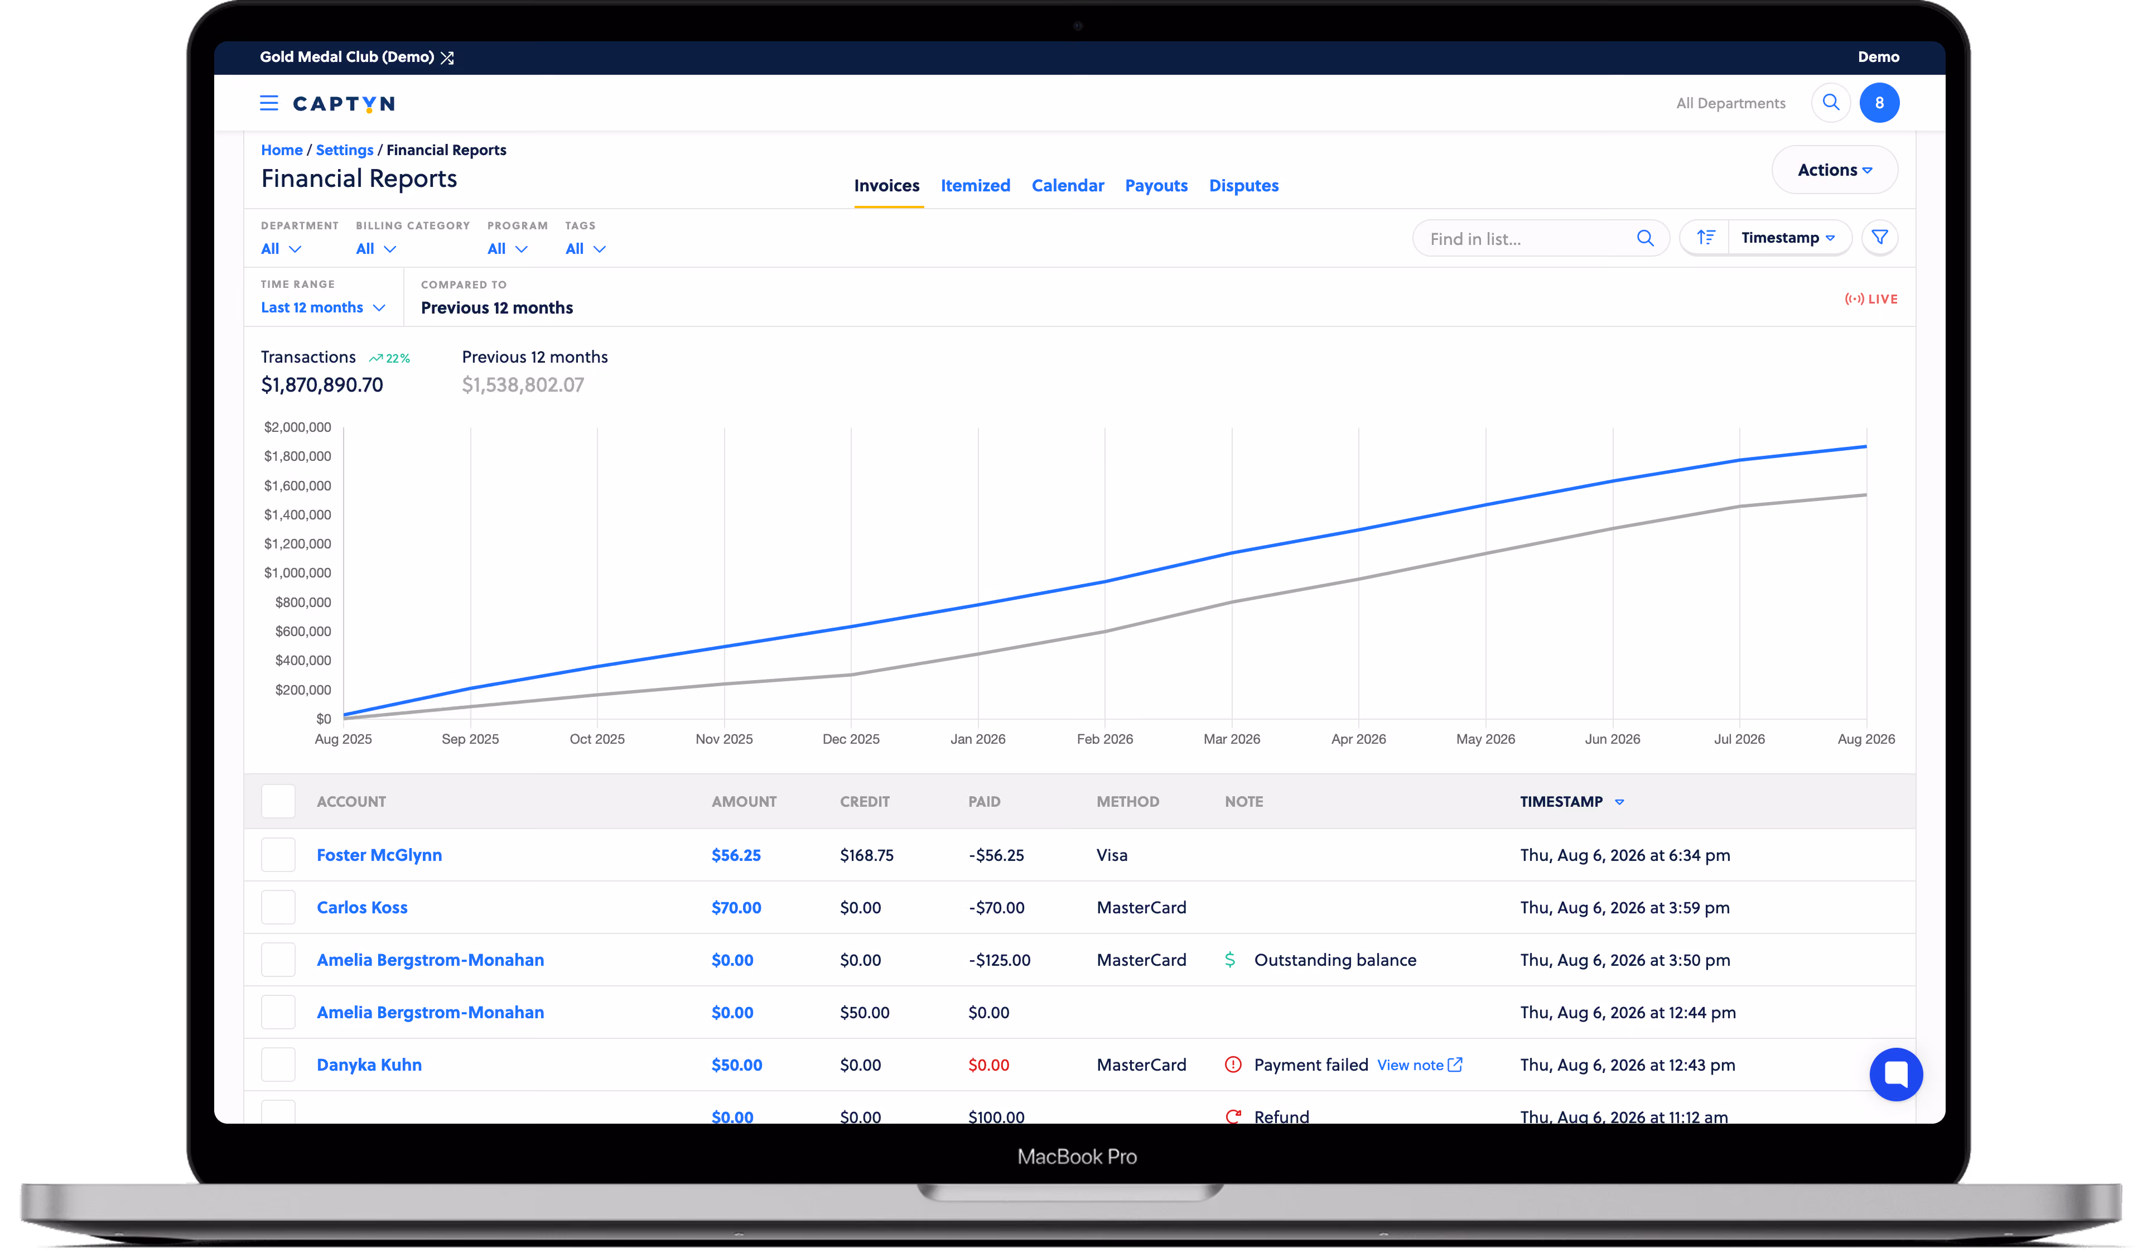Screen dimensions: 2142x1252
Task: Click the external link icon beside View note
Action: coord(1455,1065)
